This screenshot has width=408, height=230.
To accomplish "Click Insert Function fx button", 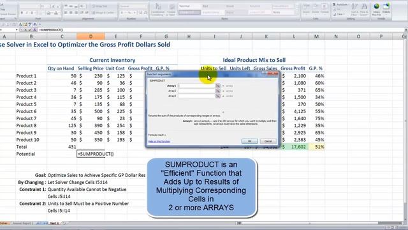I will [x=34, y=30].
